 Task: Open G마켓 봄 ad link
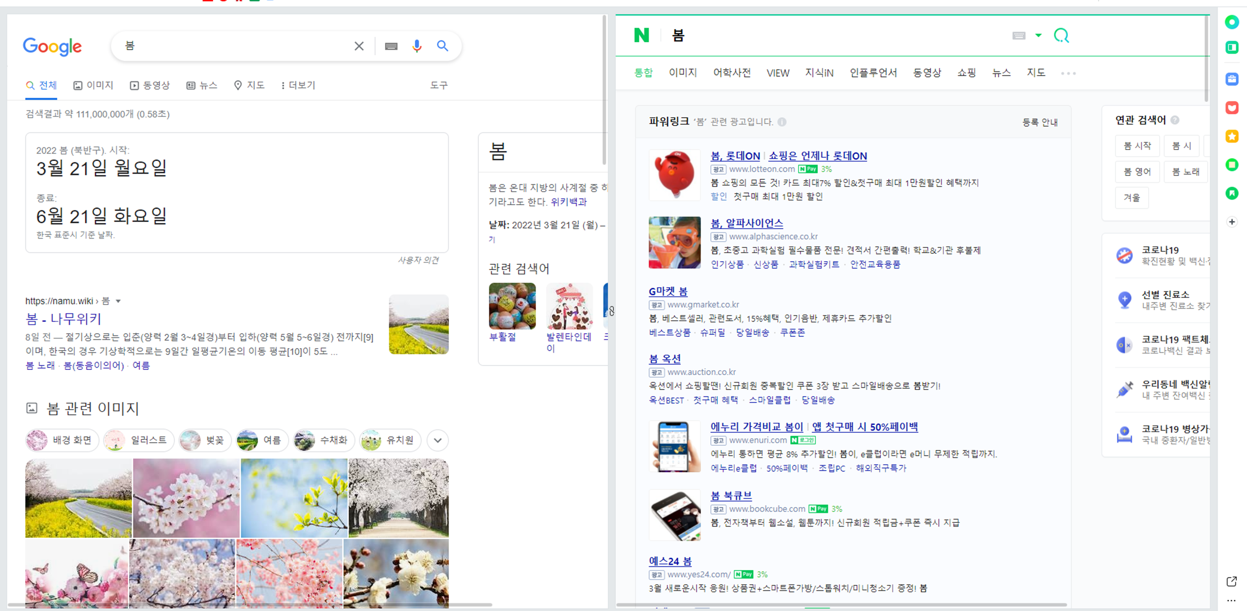668,291
